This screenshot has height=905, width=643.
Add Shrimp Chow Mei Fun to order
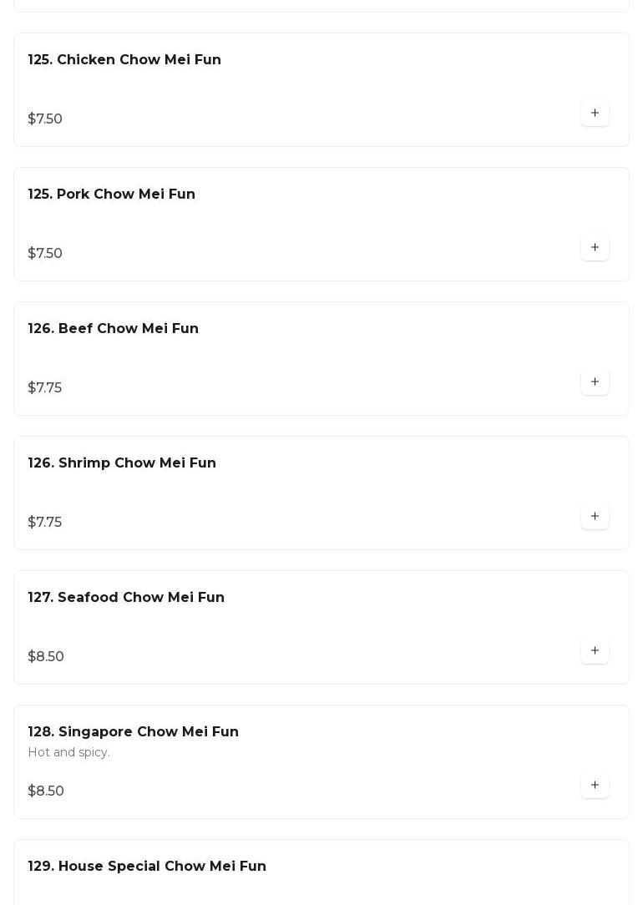click(595, 517)
